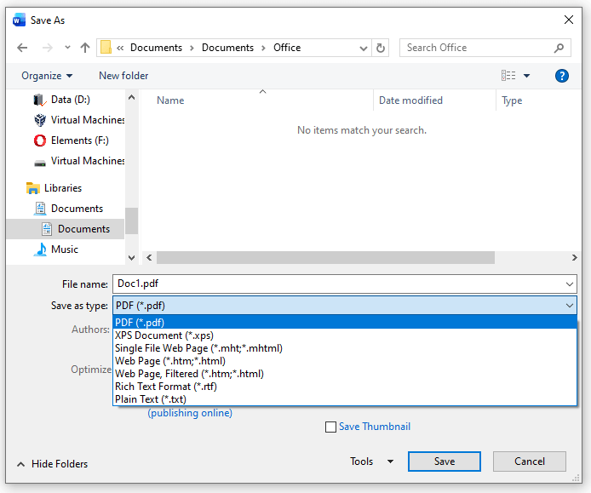Open the Organize menu

[x=47, y=76]
